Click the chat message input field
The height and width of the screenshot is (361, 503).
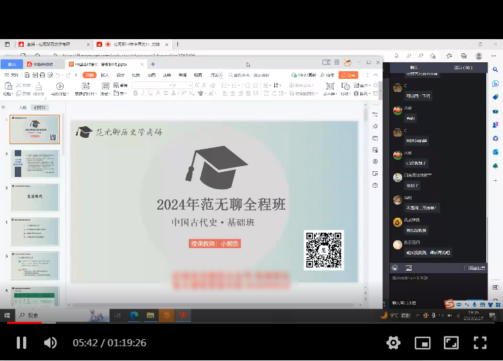[438, 288]
